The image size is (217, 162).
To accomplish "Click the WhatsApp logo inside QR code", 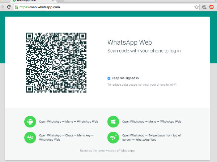I will coord(56,63).
